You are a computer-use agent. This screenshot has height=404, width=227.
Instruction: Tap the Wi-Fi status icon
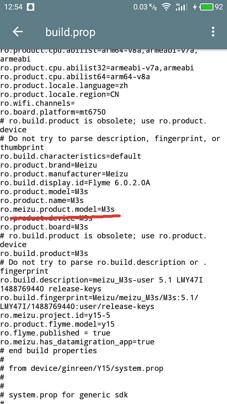[x=166, y=7]
